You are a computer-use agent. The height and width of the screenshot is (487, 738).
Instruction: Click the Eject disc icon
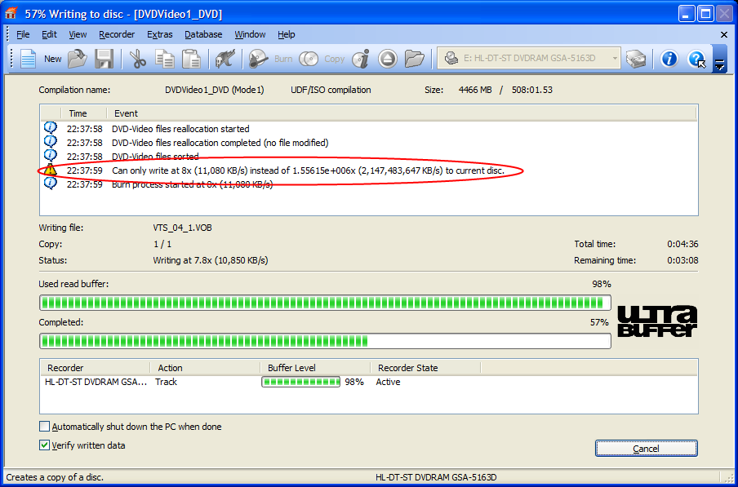tap(387, 59)
